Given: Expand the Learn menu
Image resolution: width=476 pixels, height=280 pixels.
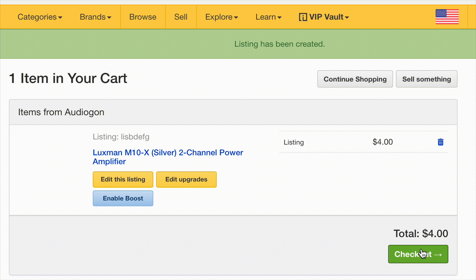Looking at the screenshot, I should (x=268, y=17).
